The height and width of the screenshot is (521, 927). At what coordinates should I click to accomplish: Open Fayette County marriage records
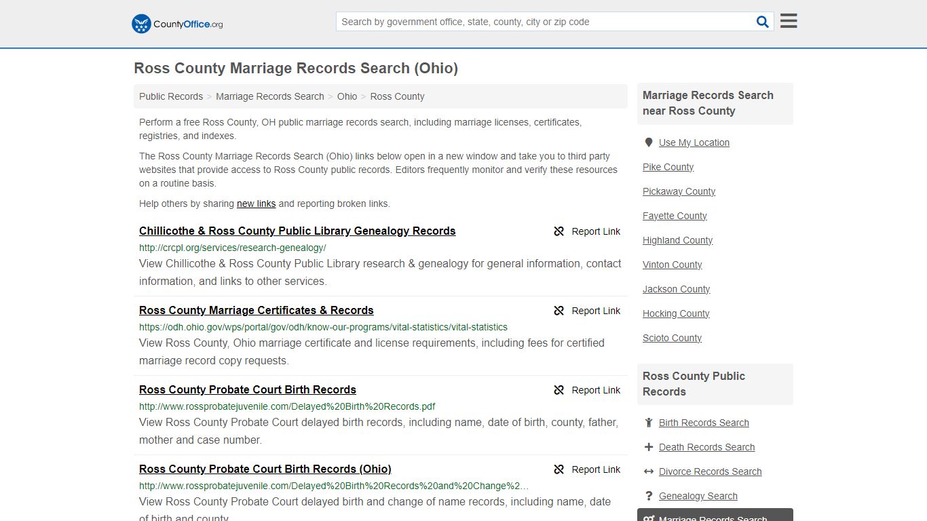coord(675,216)
